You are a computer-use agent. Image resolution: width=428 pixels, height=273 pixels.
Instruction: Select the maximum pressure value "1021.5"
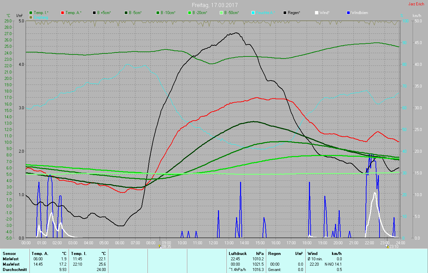[258, 264]
